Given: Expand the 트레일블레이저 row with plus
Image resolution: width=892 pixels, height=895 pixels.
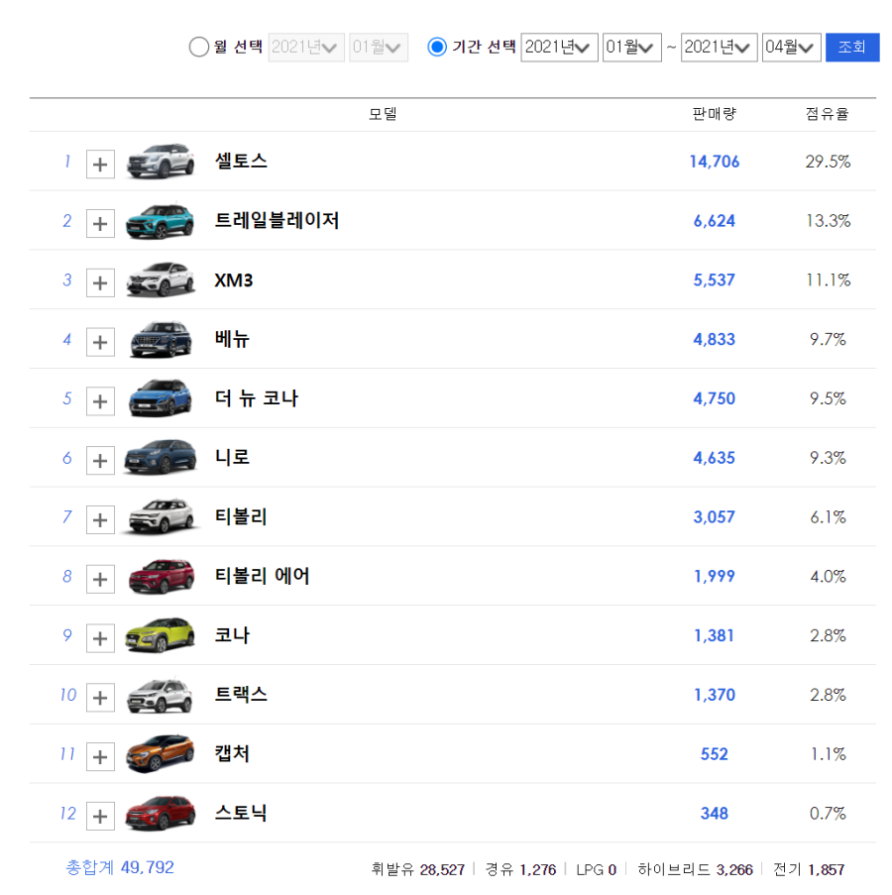Looking at the screenshot, I should [100, 223].
